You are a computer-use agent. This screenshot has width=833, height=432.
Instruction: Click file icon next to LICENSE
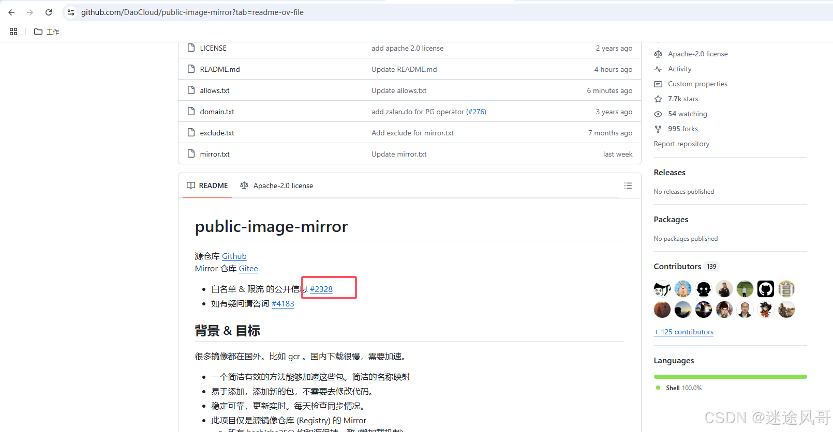191,48
